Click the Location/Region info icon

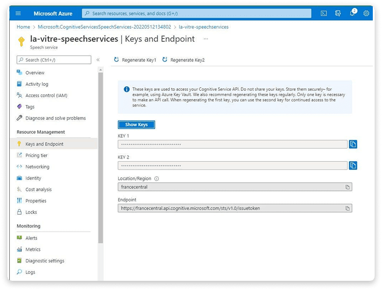click(x=157, y=178)
